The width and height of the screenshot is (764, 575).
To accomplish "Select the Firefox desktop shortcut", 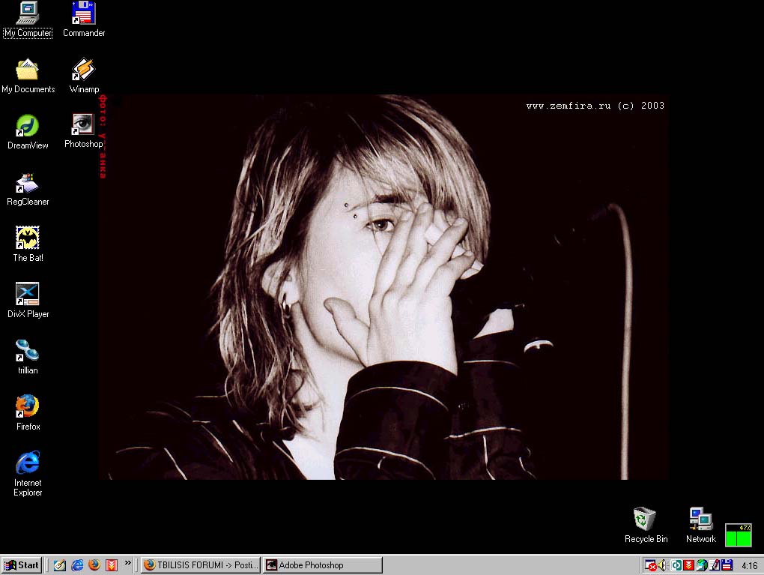I will click(28, 407).
